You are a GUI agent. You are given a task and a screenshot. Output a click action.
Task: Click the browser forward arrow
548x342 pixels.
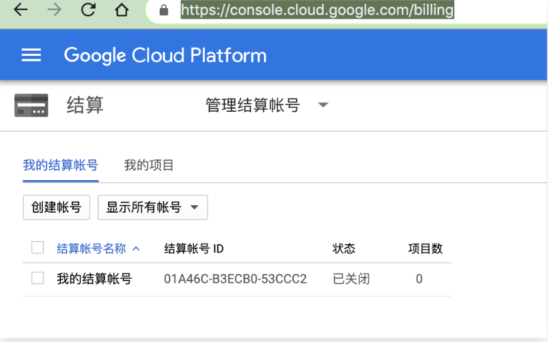coord(55,10)
